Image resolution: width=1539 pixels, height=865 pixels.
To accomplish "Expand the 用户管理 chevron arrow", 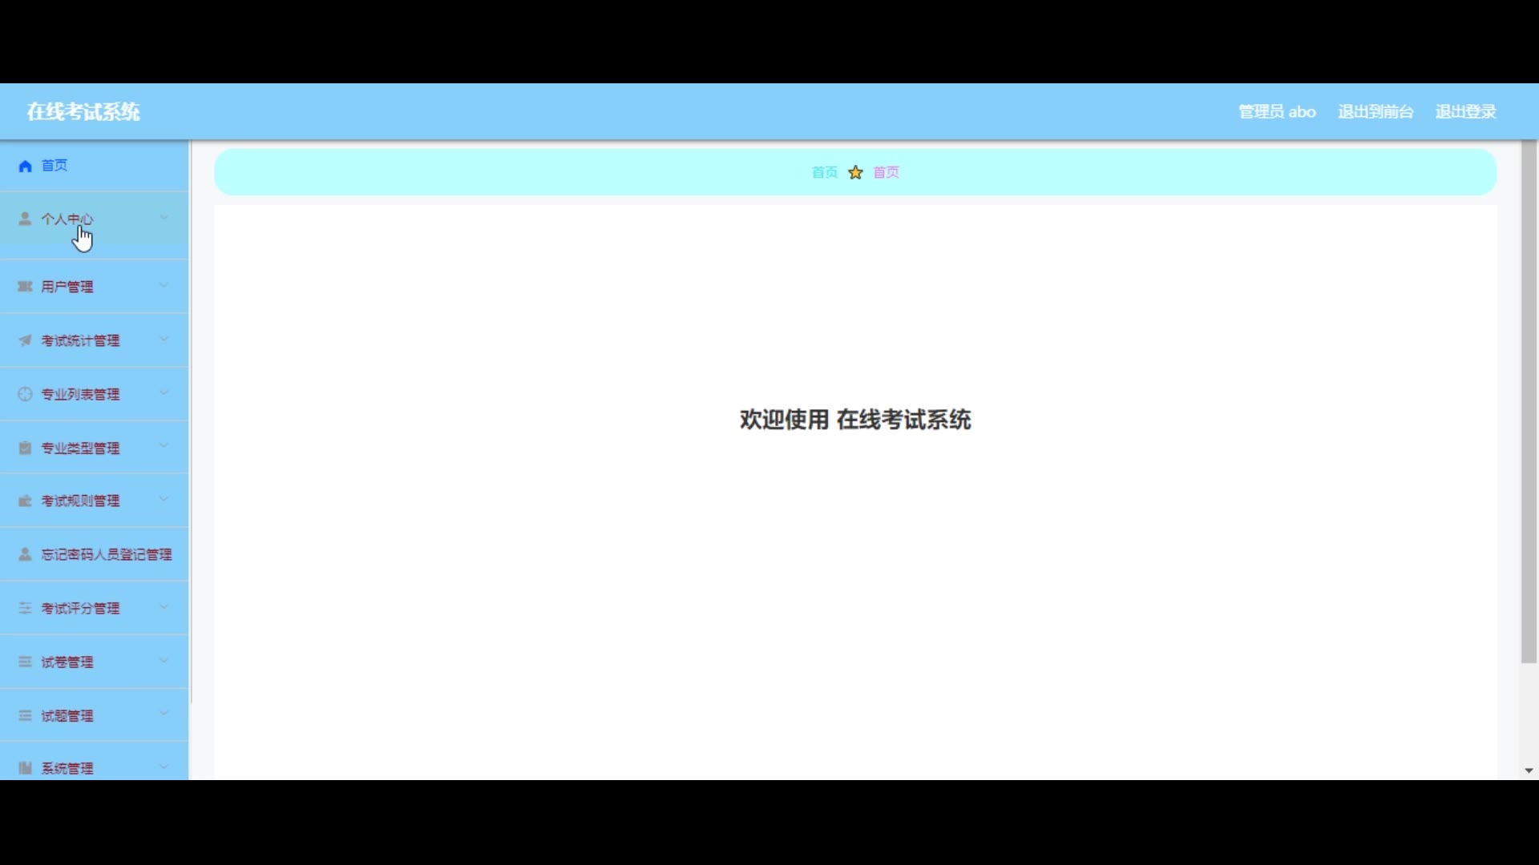I will (x=164, y=285).
